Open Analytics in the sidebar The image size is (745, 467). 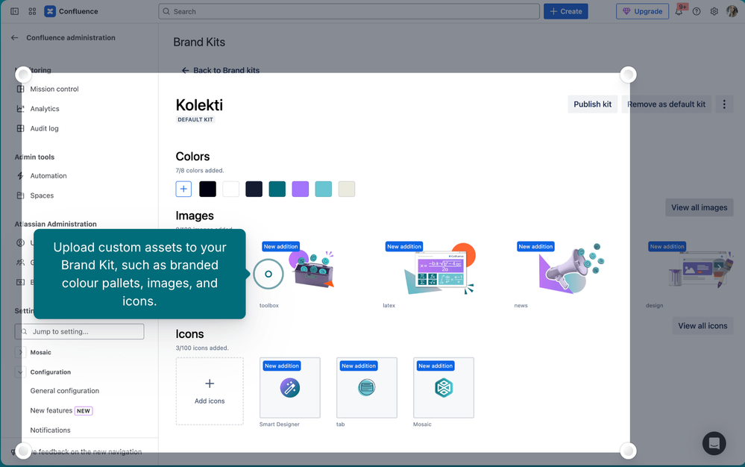[x=45, y=109]
